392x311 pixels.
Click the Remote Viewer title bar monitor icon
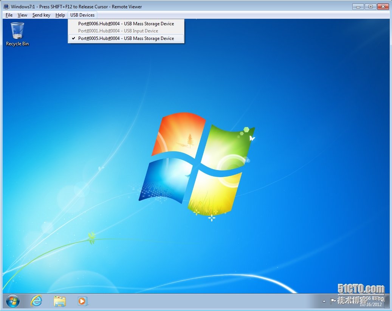click(x=6, y=6)
